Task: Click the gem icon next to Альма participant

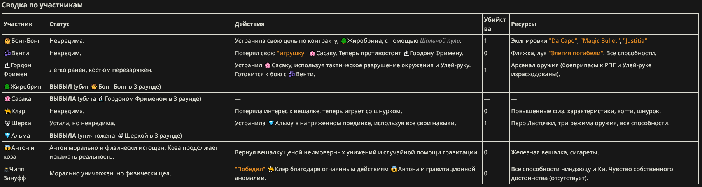Action: click(7, 136)
